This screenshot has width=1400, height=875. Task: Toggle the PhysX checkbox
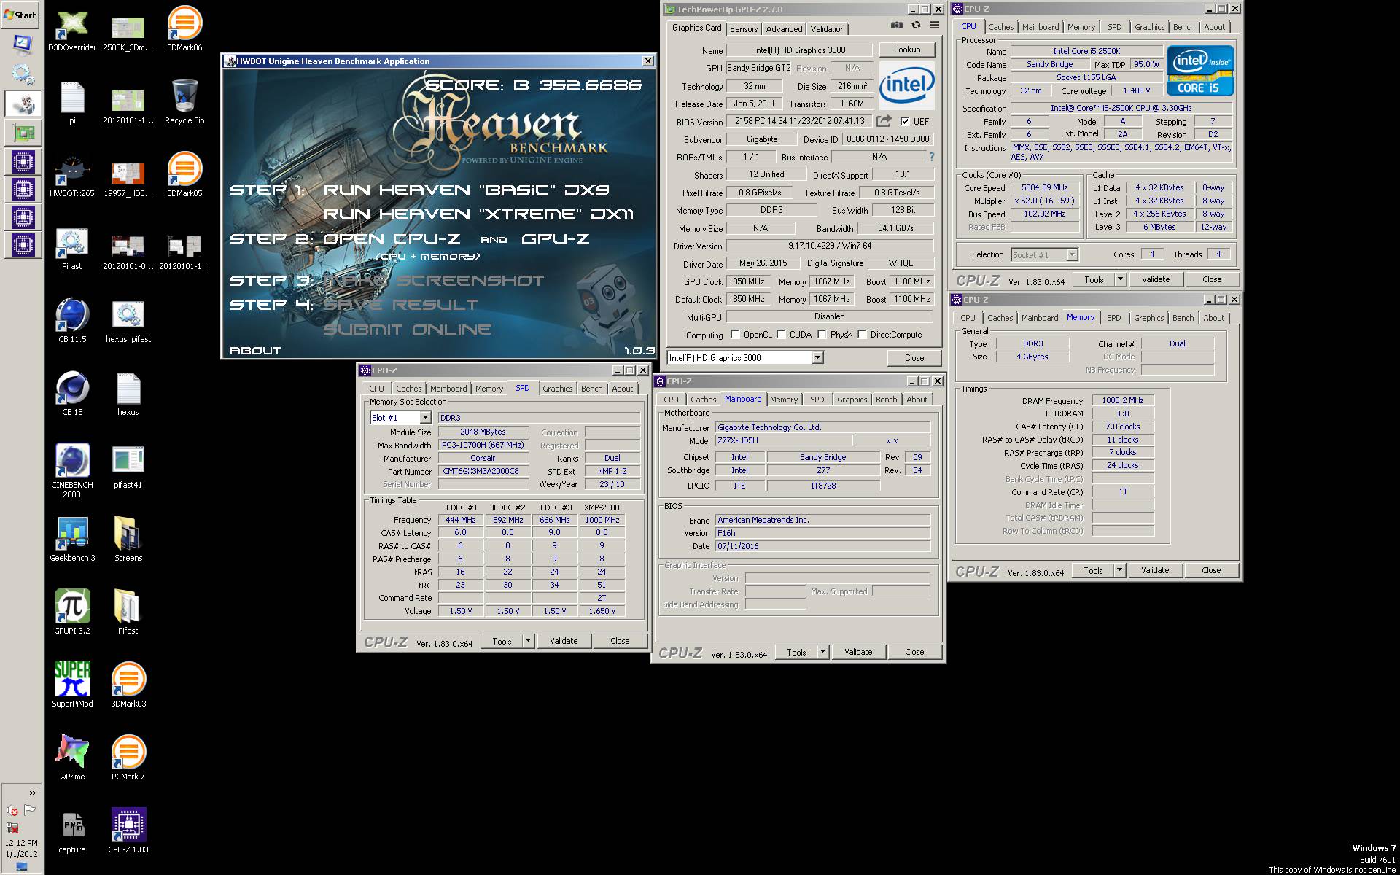pyautogui.click(x=822, y=335)
